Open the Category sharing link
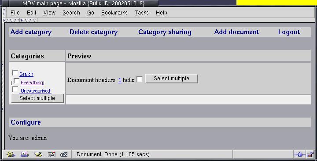Image resolution: width=317 pixels, height=161 pixels. [165, 32]
